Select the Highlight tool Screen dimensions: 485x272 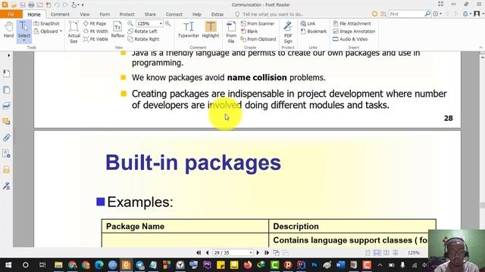click(211, 30)
